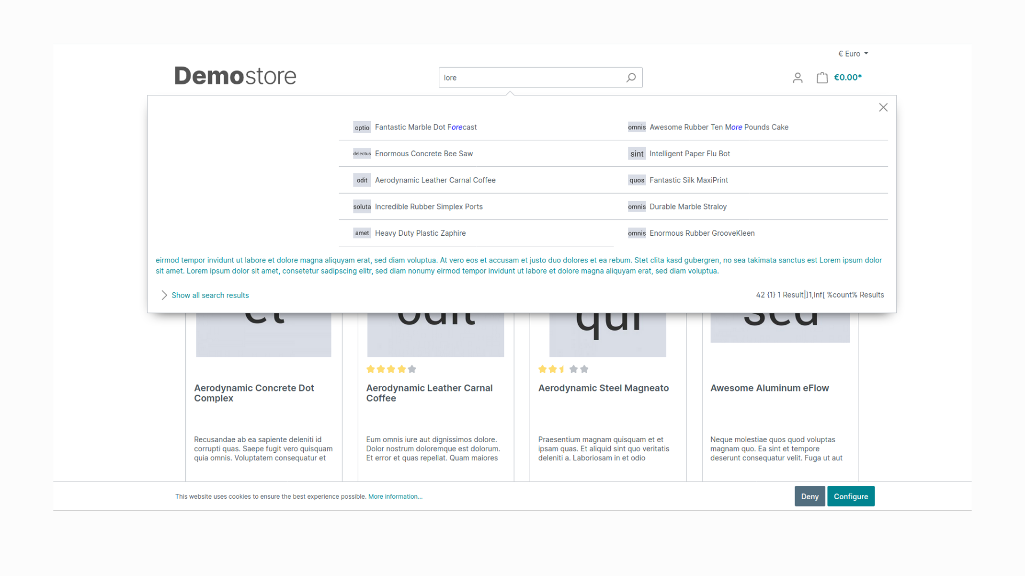Click description starting 'Praesentium magnam quisquam'
The height and width of the screenshot is (576, 1025).
pos(604,449)
